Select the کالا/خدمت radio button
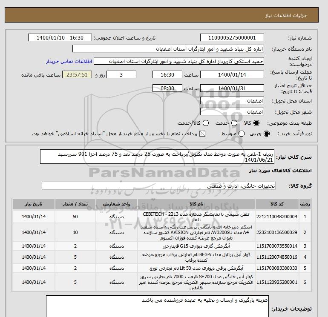328x317 pixels. point(206,123)
